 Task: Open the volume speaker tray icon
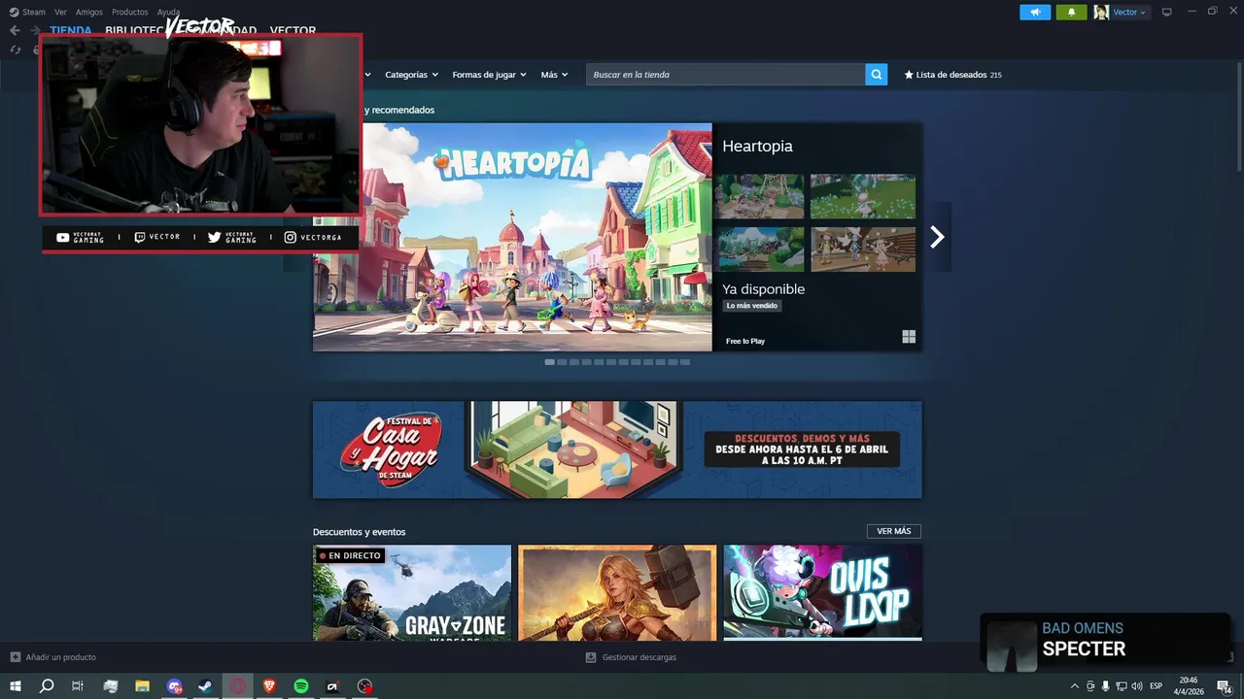pos(1136,686)
